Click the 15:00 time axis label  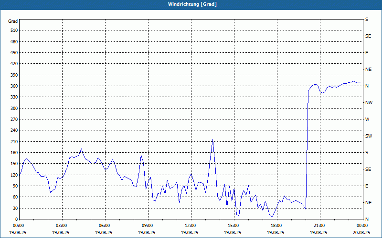(233, 225)
